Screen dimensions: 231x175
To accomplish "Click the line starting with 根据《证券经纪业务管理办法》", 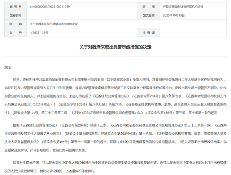I will [x=119, y=125].
